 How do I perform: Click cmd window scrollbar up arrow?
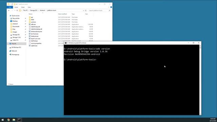click(200, 46)
